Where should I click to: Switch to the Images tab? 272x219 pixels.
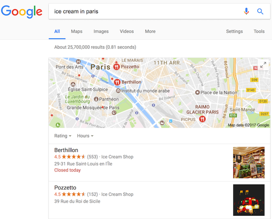pos(101,31)
